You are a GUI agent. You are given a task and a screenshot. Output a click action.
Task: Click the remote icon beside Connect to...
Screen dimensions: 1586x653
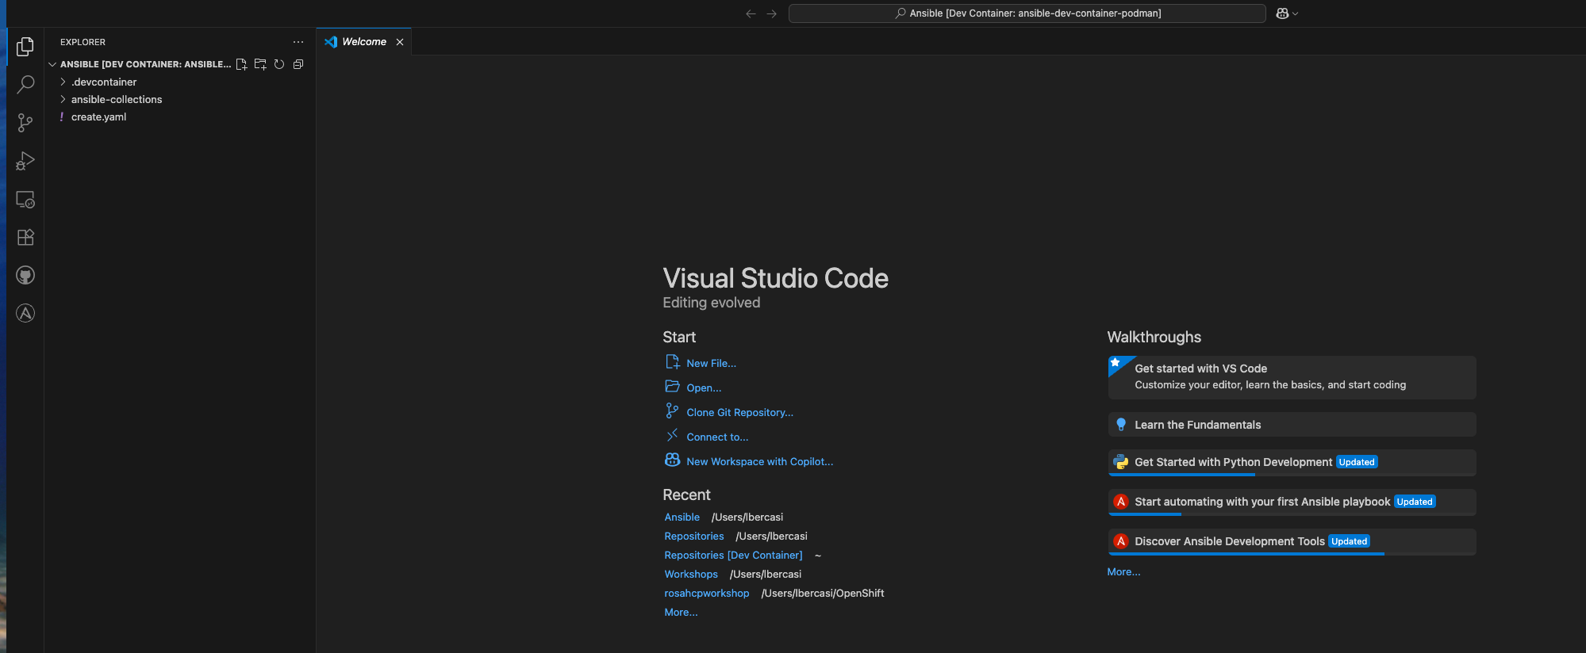point(672,435)
